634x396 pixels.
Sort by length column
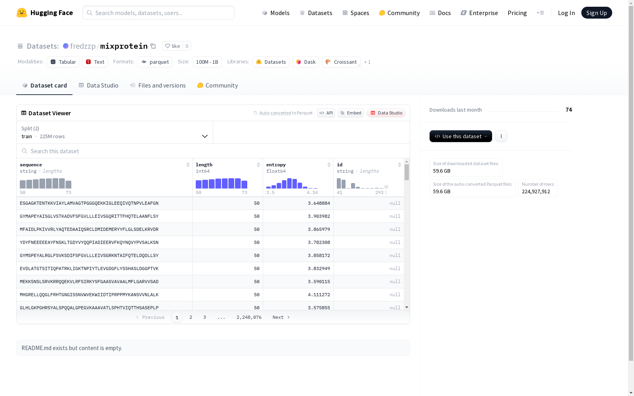(x=258, y=165)
